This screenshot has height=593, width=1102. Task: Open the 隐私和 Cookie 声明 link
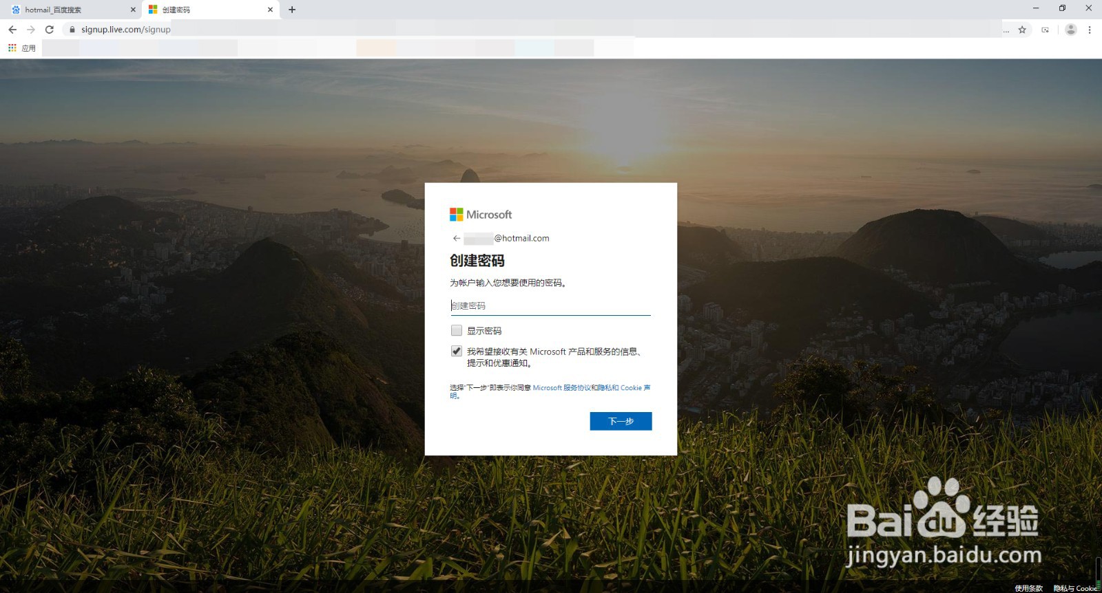(x=623, y=388)
